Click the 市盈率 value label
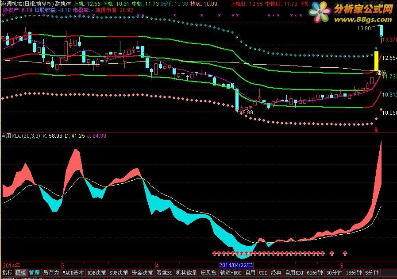 click(83, 10)
